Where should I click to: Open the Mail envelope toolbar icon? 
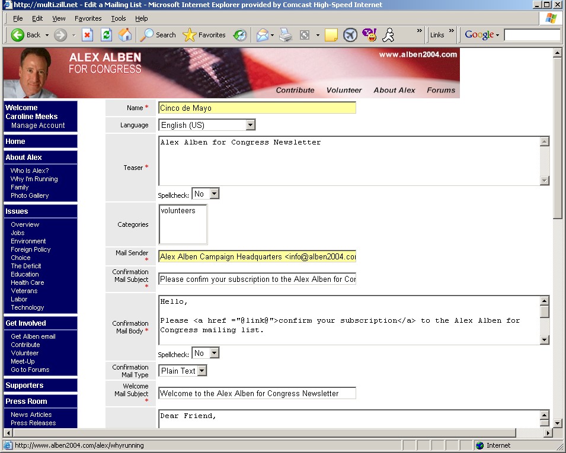262,35
